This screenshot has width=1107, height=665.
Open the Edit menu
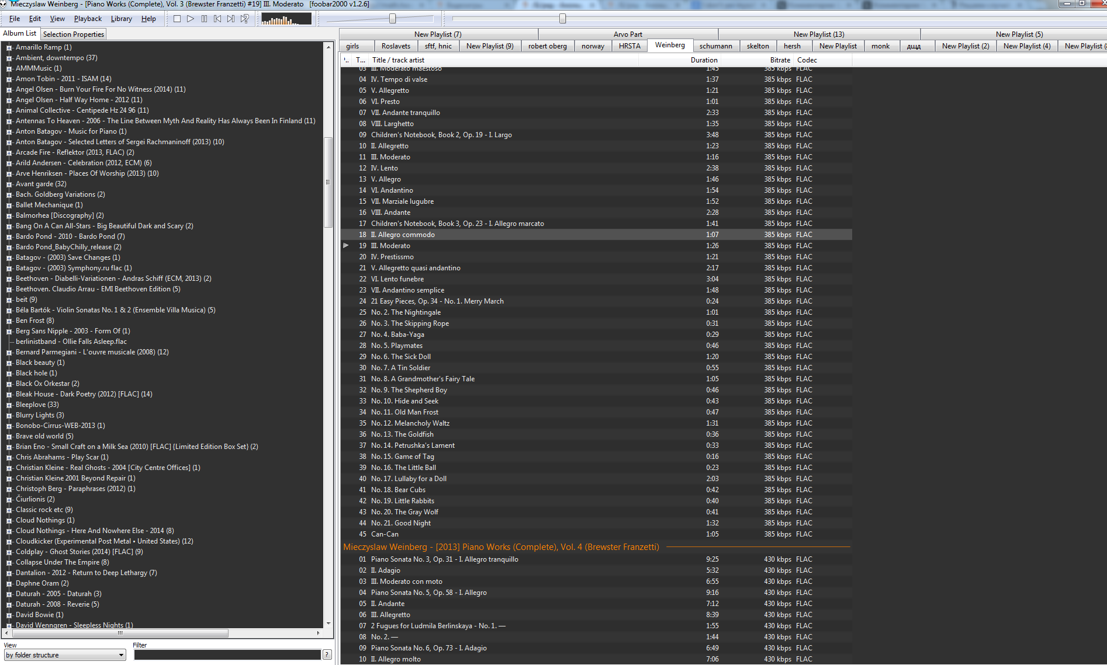point(35,19)
